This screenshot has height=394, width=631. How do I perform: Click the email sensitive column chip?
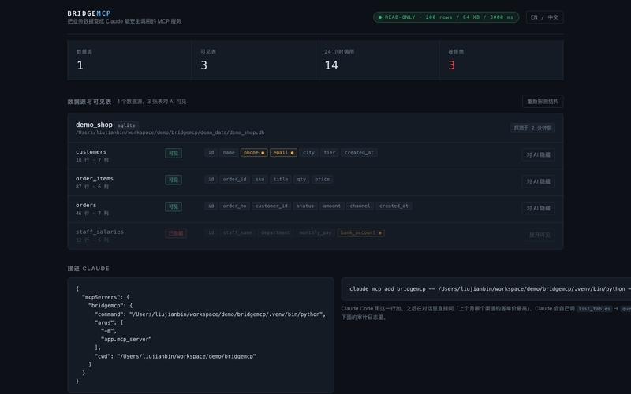283,152
